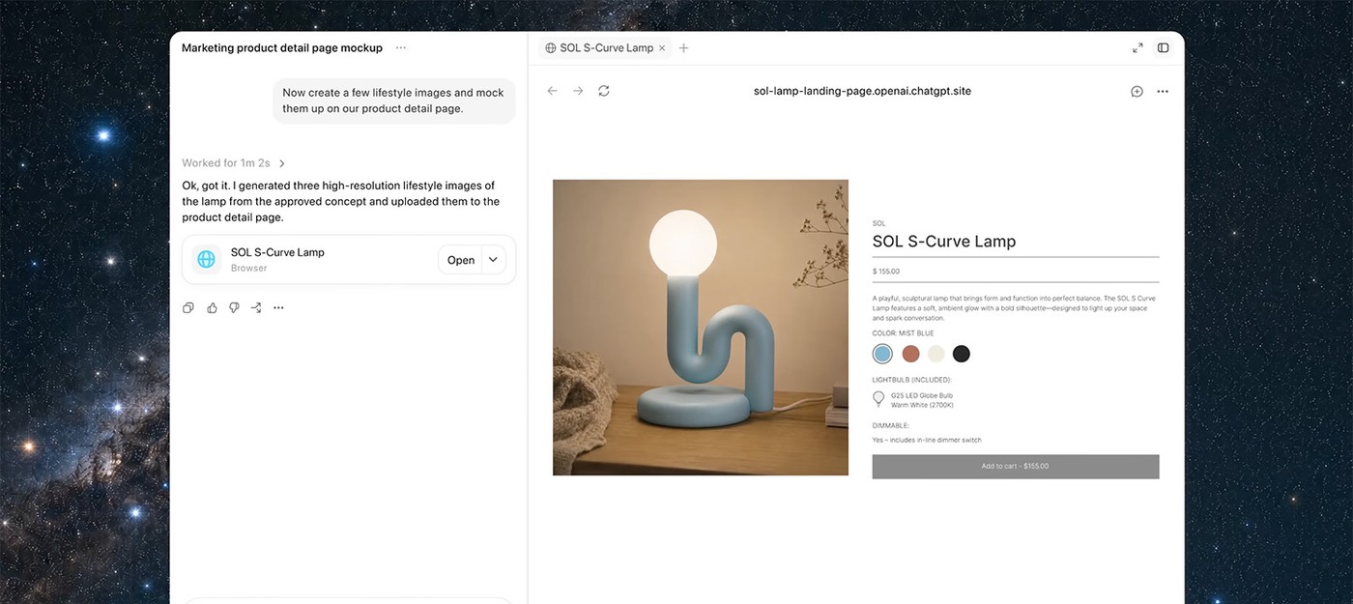Select the terracotta color swatch
This screenshot has height=604, width=1353.
pyautogui.click(x=910, y=354)
